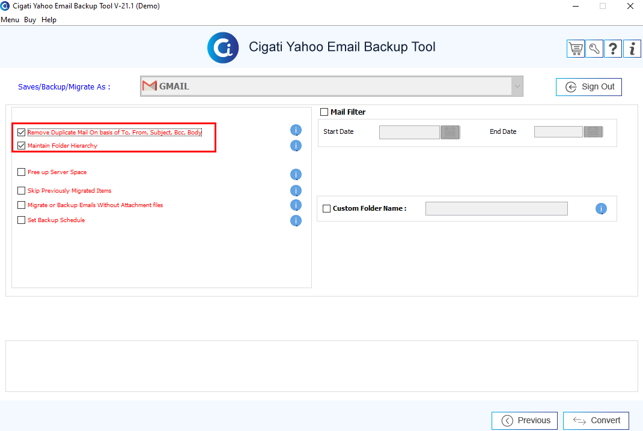The height and width of the screenshot is (431, 643).
Task: Open the Buy menu
Action: point(30,20)
